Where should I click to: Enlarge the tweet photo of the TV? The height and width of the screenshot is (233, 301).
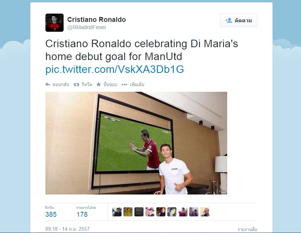136,143
